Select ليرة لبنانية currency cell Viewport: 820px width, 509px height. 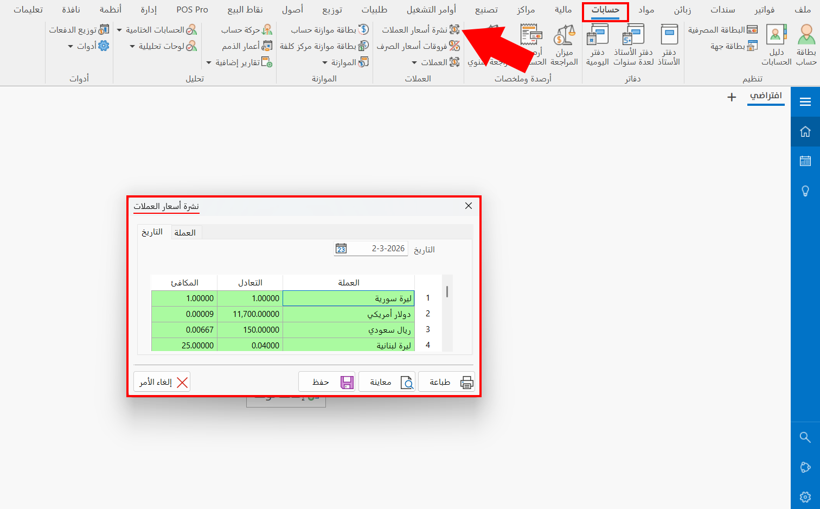349,345
